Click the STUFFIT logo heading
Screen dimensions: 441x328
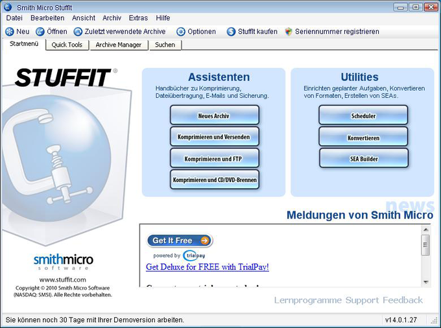[64, 77]
